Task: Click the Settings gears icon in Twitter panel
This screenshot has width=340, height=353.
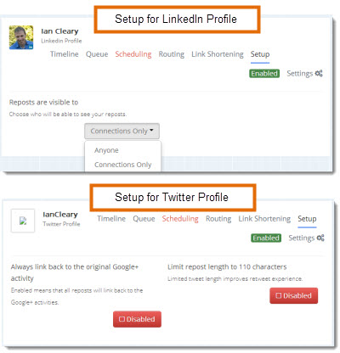Action: coord(320,238)
